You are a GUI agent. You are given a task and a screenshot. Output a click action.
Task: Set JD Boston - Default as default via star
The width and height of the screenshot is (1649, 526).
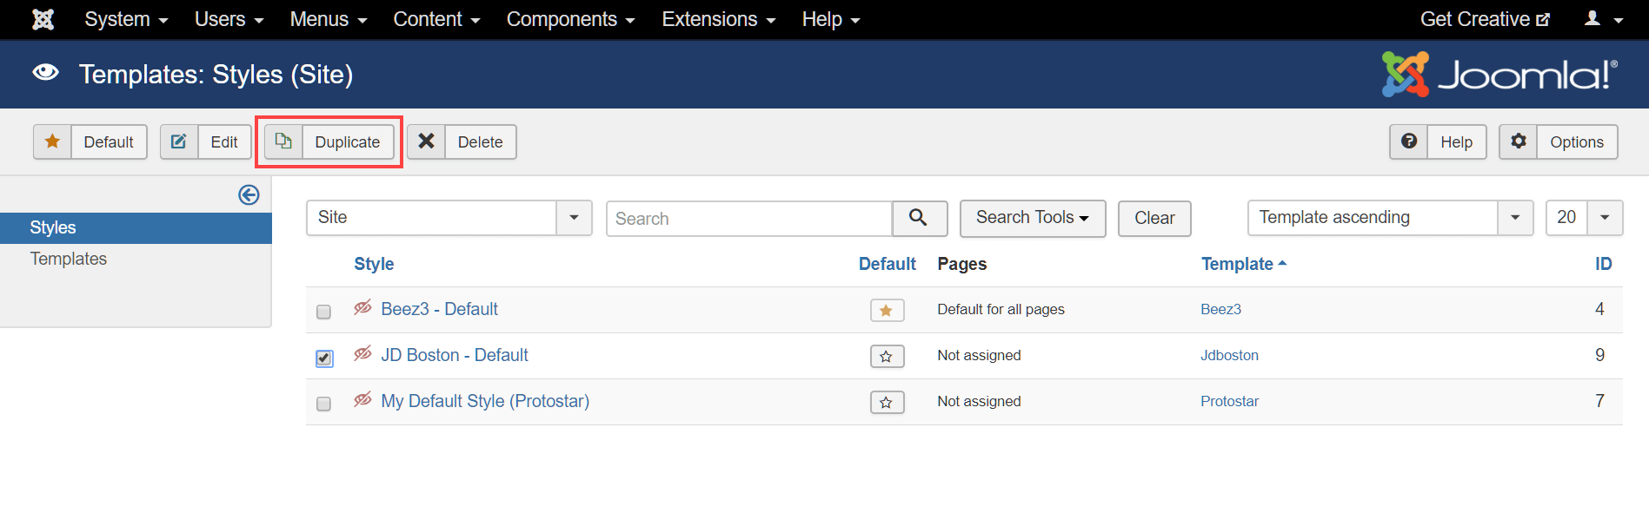[887, 356]
